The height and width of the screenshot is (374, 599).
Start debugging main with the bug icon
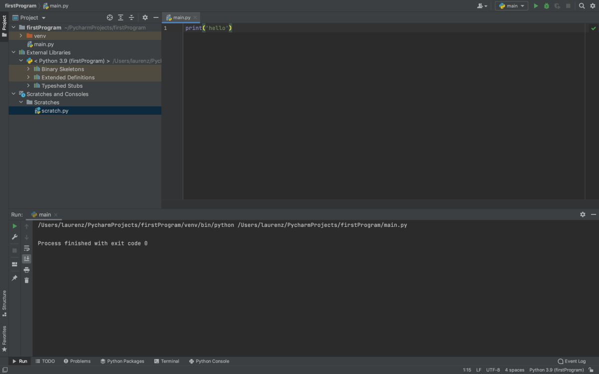click(547, 6)
